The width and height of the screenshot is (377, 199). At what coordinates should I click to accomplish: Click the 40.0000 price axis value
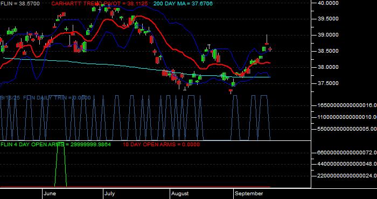[x=328, y=3]
